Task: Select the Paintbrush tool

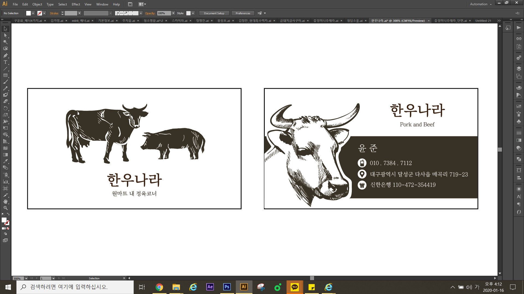Action: (x=5, y=82)
